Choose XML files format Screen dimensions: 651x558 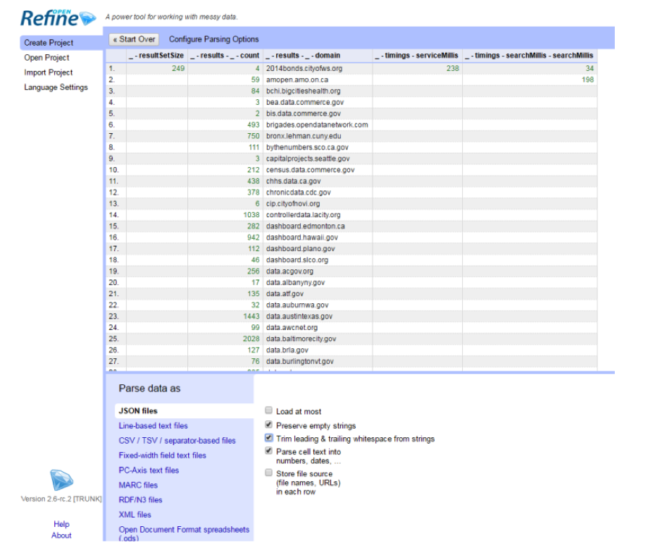[135, 515]
